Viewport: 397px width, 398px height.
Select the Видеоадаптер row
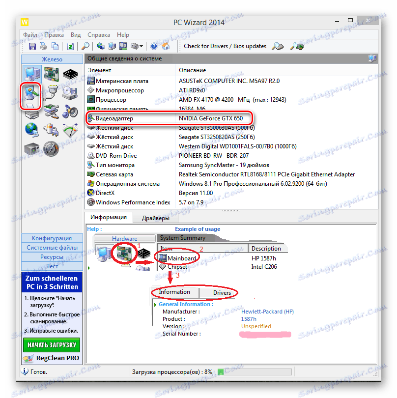tap(231, 118)
